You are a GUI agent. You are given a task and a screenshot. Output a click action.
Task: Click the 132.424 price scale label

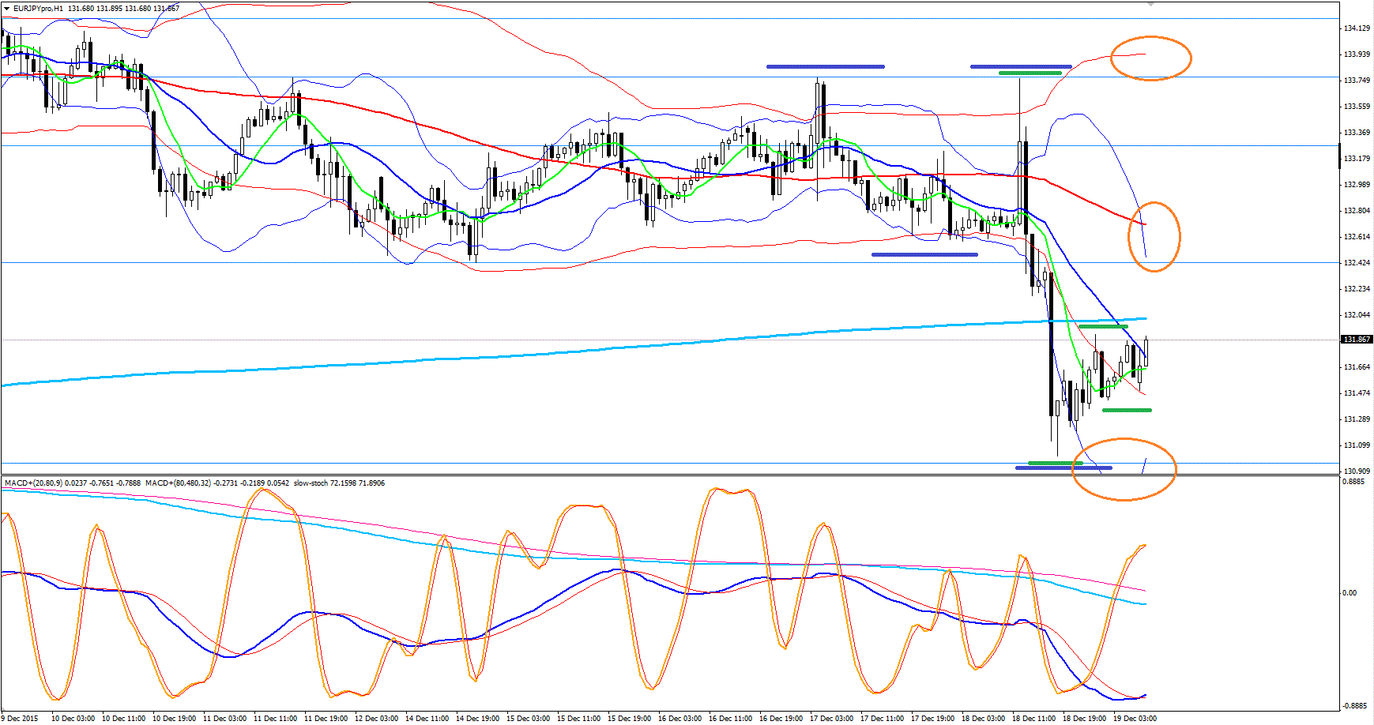[x=1357, y=262]
